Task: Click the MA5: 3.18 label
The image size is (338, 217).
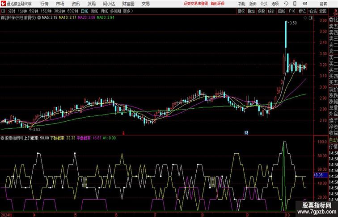Action: pyautogui.click(x=50, y=18)
